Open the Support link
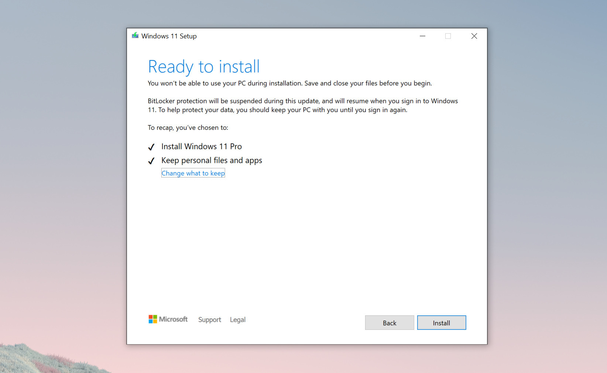The image size is (607, 373). [209, 319]
